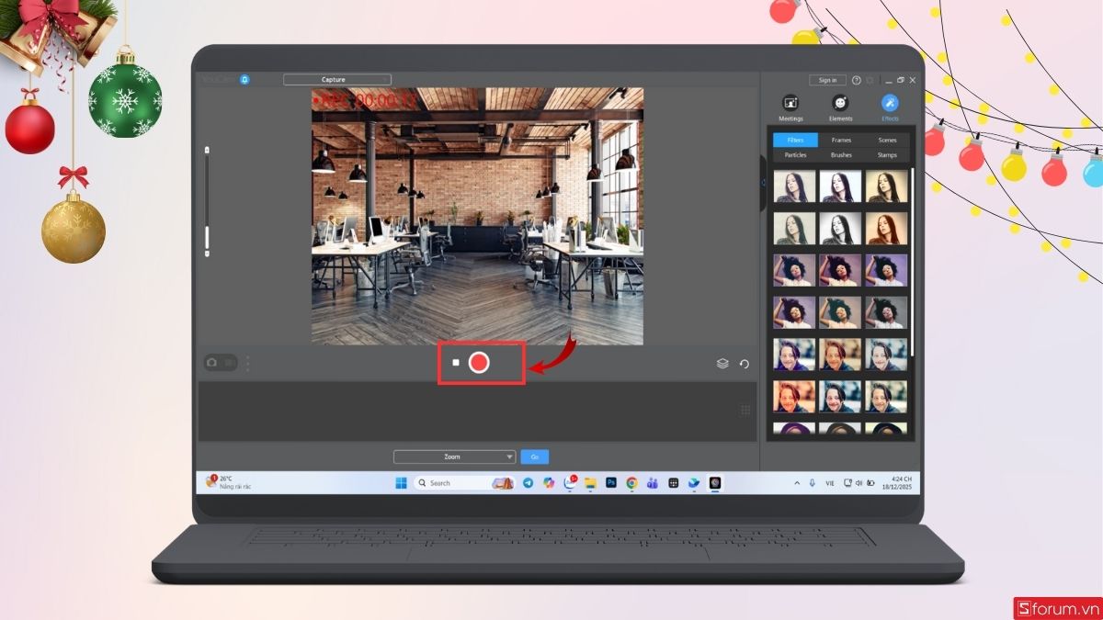Open the three-dot menu beside capture mode toggle
Image resolution: width=1103 pixels, height=620 pixels.
(246, 362)
